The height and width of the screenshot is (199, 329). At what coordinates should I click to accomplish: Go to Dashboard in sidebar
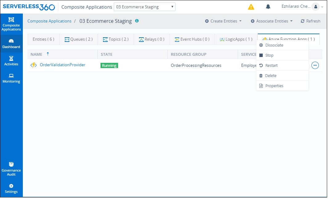(x=11, y=44)
